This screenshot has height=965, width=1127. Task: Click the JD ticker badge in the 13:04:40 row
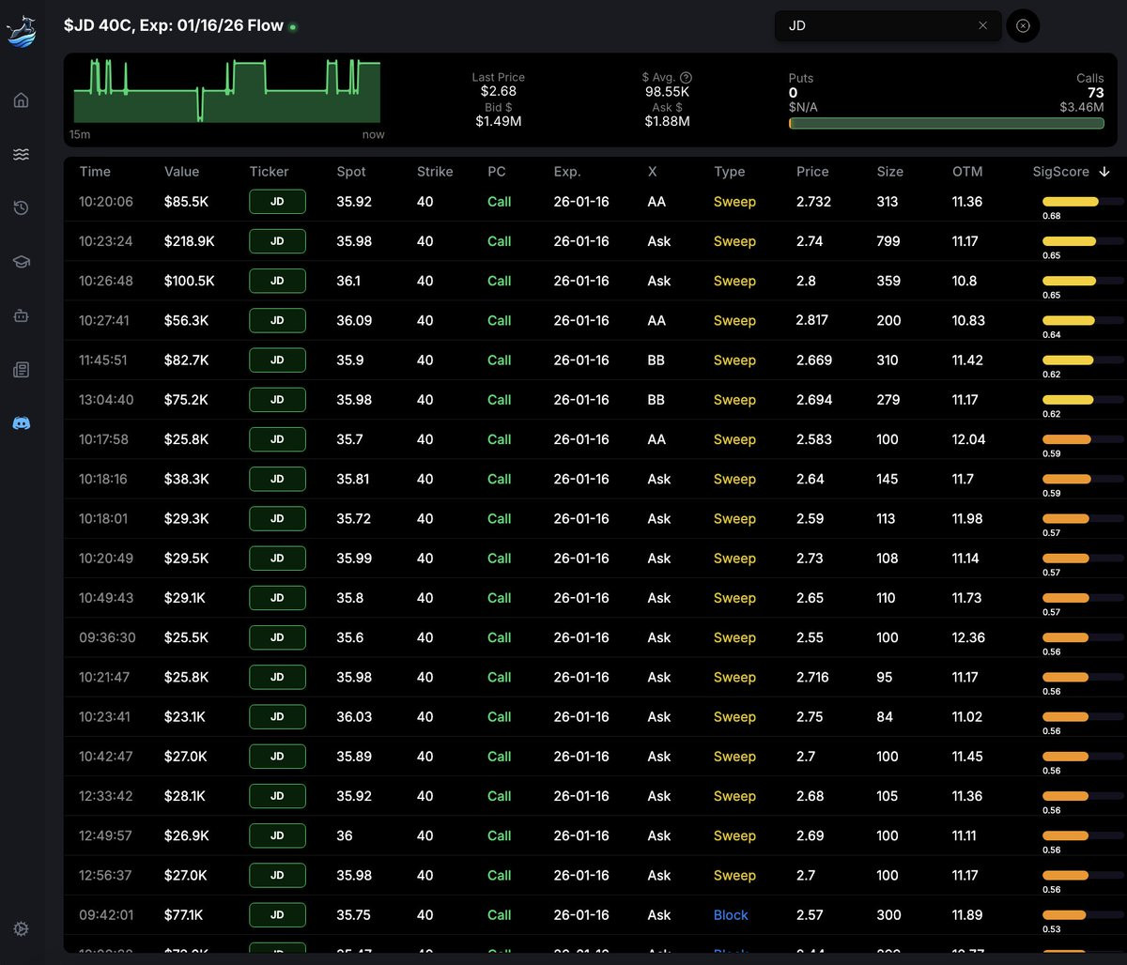(x=277, y=400)
